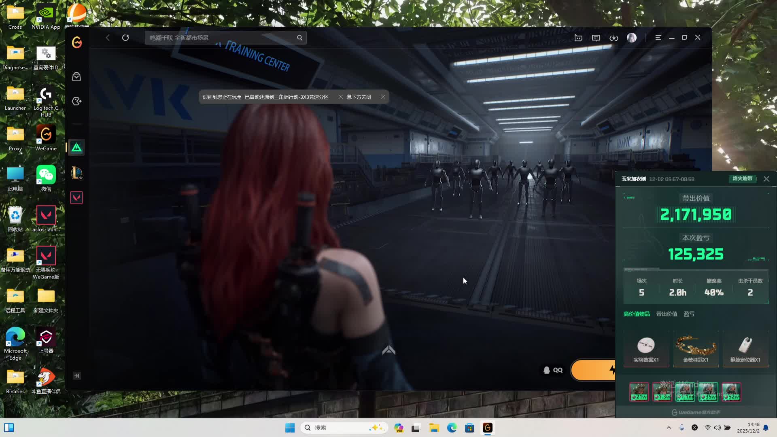This screenshot has height=437, width=777.
Task: Select the Valorant game in sidebar
Action: point(76,197)
